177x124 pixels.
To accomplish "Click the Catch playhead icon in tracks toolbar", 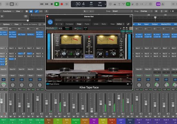I will [46, 11].
